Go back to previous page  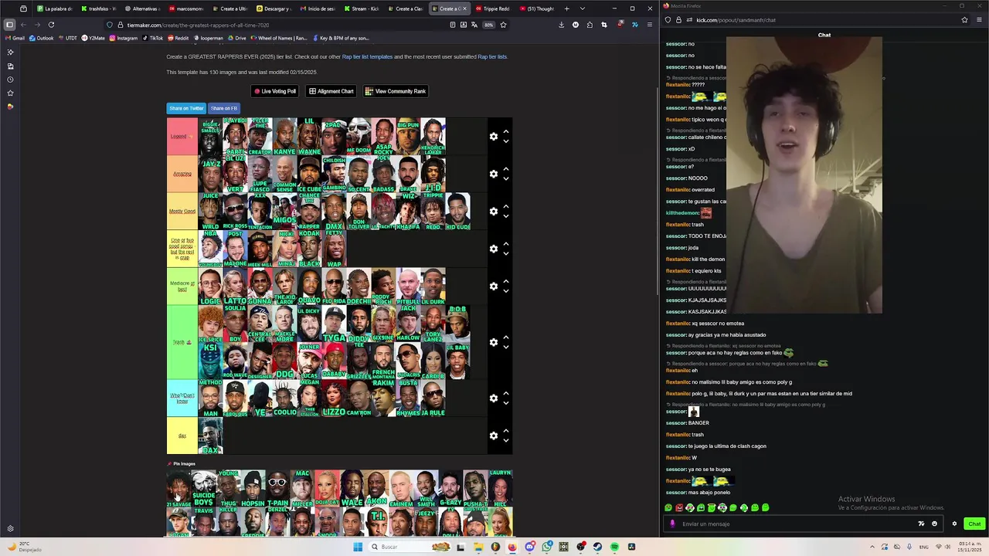[23, 25]
